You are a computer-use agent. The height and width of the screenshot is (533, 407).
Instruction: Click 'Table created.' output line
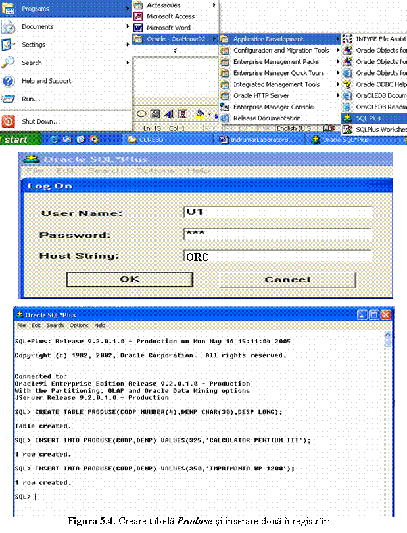(x=43, y=426)
